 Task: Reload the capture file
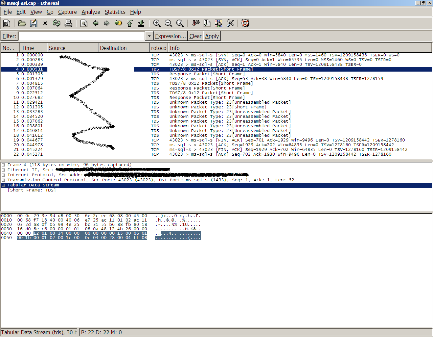point(56,23)
